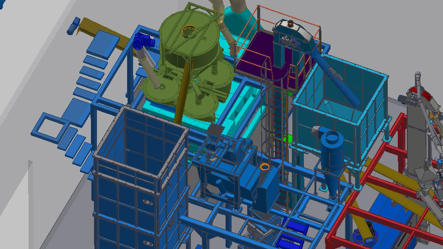Select the cyan base under green tanks
Screen dimensions: 443x249
(160, 107)
